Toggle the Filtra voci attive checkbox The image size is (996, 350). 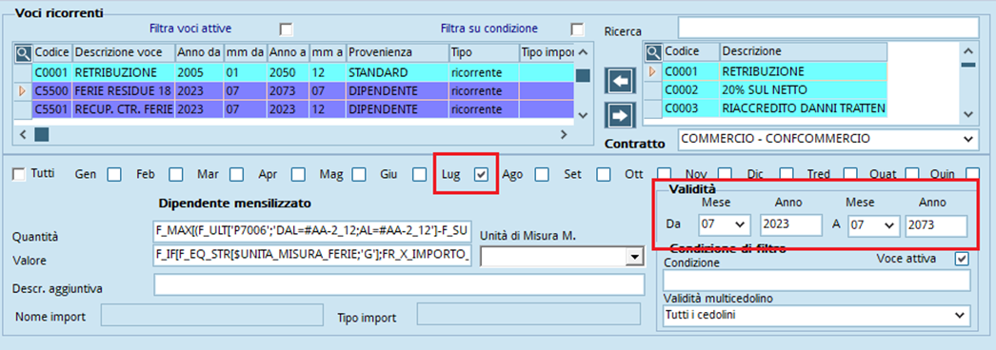pos(287,29)
